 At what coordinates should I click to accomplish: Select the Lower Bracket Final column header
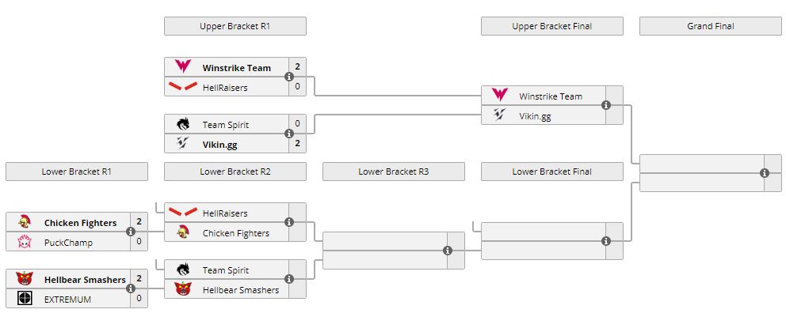coord(551,172)
